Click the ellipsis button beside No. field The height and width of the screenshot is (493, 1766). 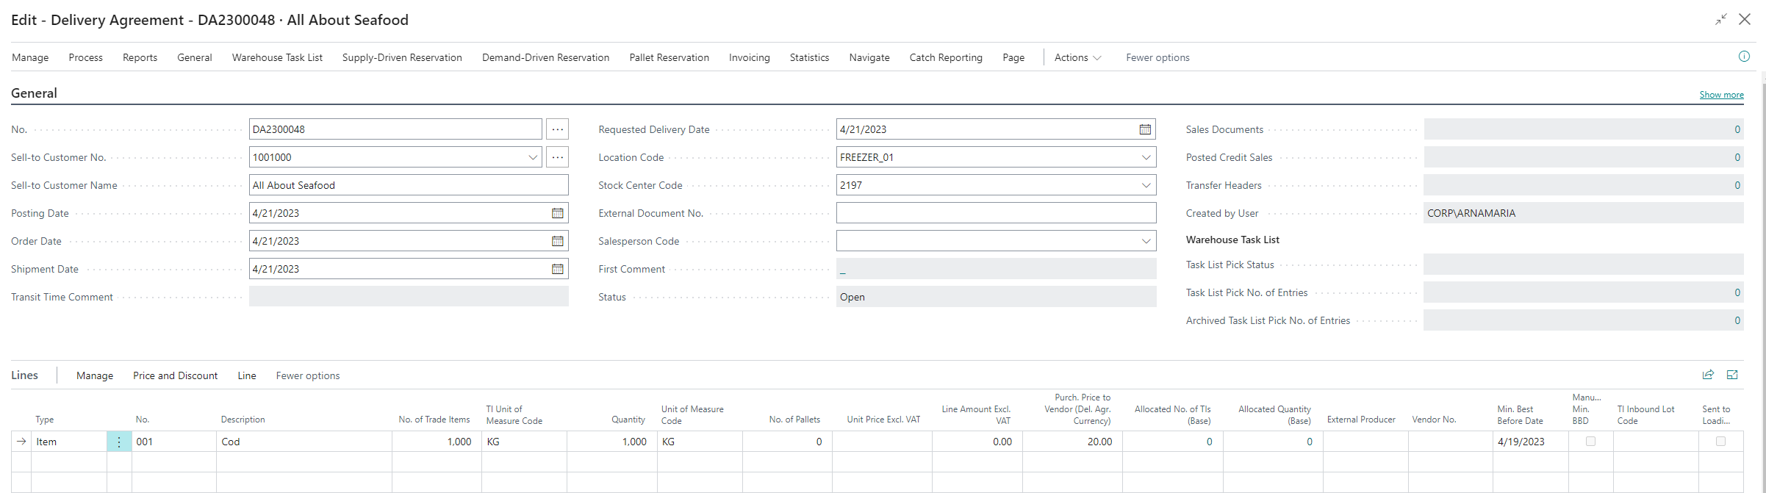[558, 129]
